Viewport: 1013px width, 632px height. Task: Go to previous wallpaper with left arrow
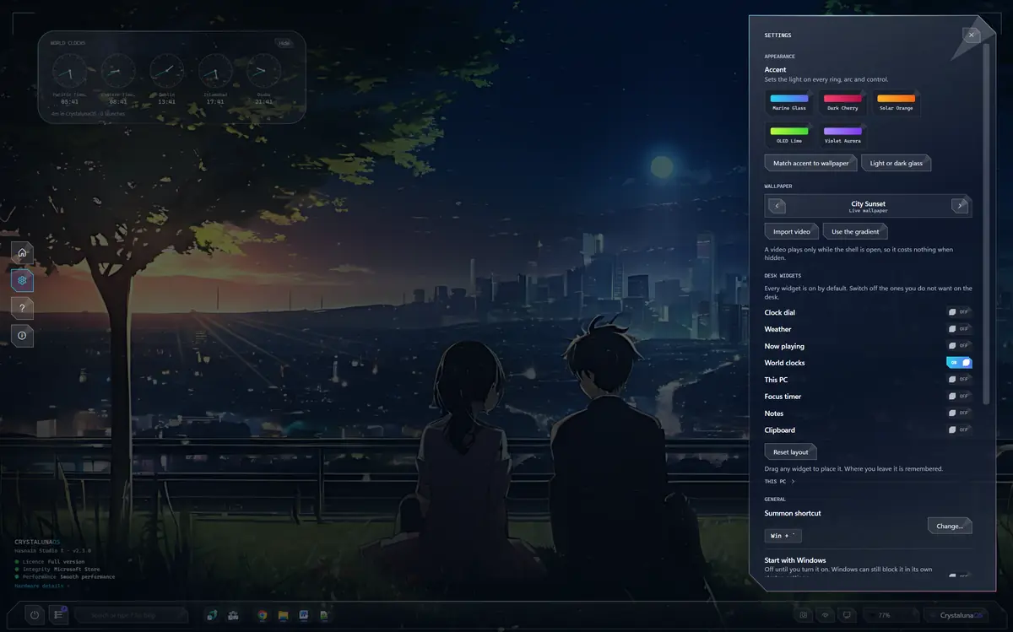777,206
